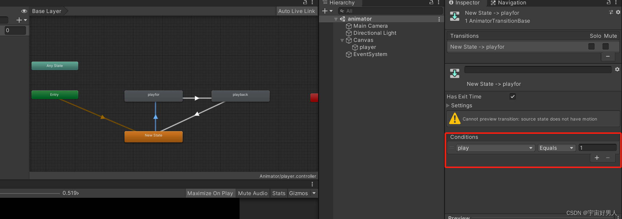Select the red Exit node
The image size is (622, 219).
point(314,98)
